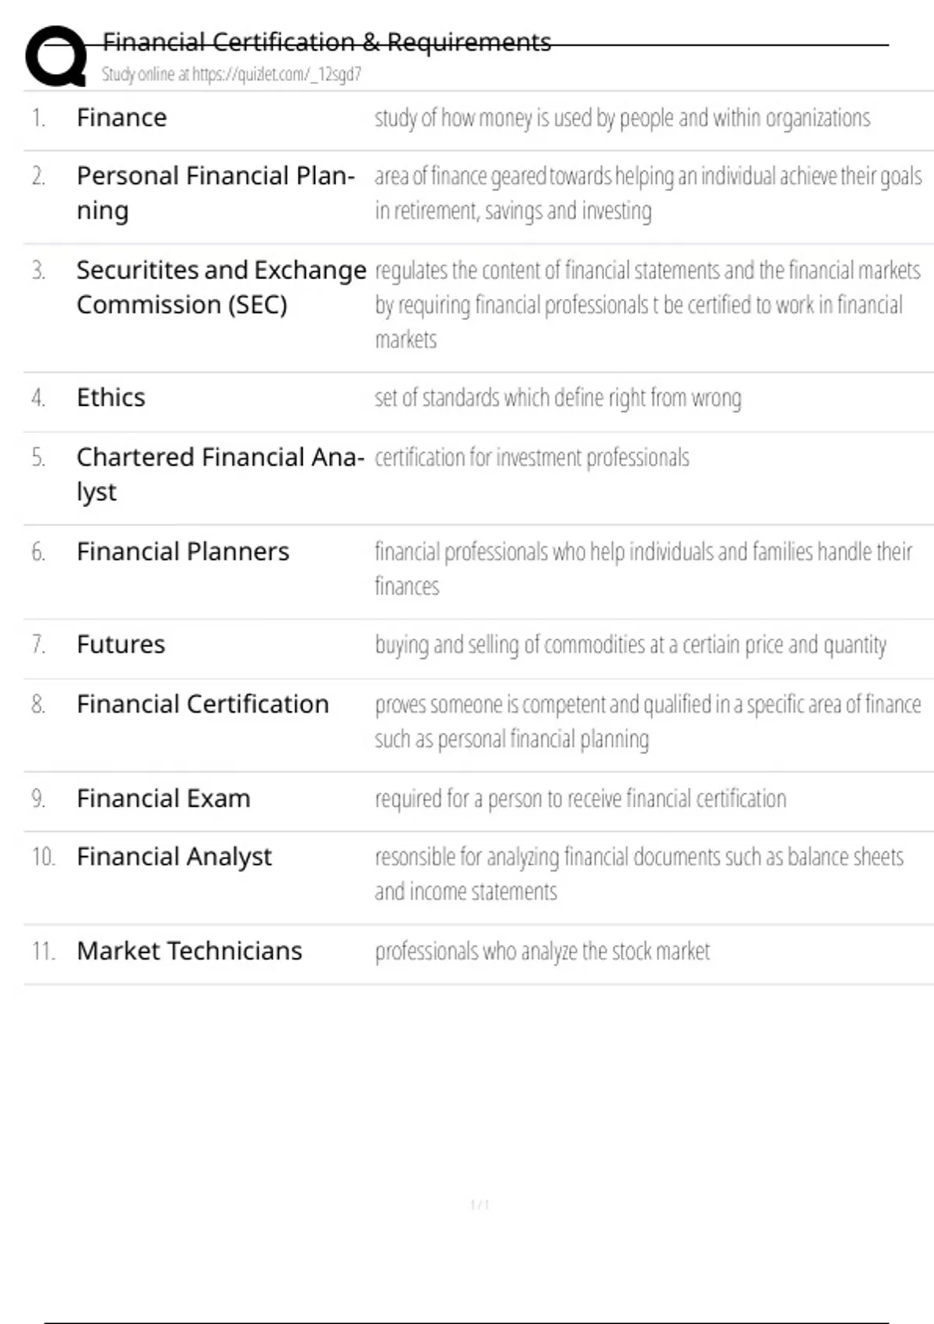Select the Financial Certification term in row 8
This screenshot has height=1324, width=934.
202,704
